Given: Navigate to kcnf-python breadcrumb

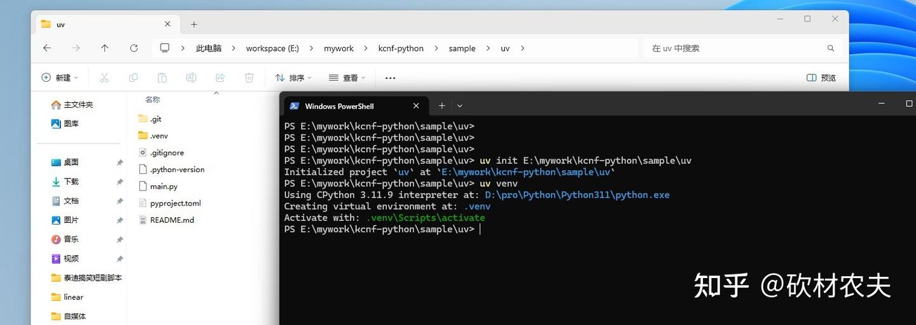Looking at the screenshot, I should (x=401, y=48).
